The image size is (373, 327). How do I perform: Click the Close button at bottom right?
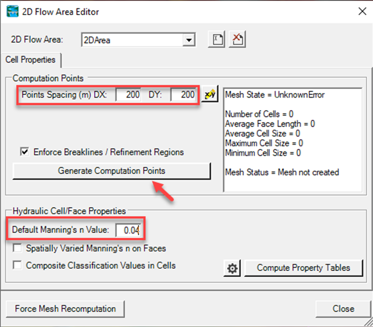pyautogui.click(x=343, y=309)
